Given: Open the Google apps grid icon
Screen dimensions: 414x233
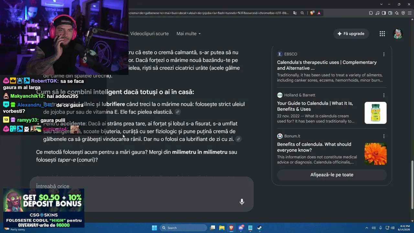Looking at the screenshot, I should 382,34.
